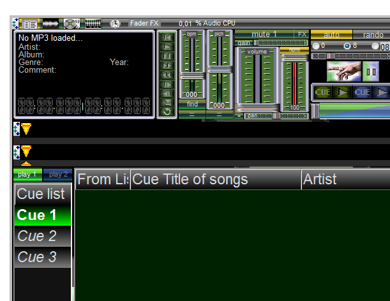This screenshot has height=301, width=390.
Task: Click the Fader FX button
Action: click(144, 24)
